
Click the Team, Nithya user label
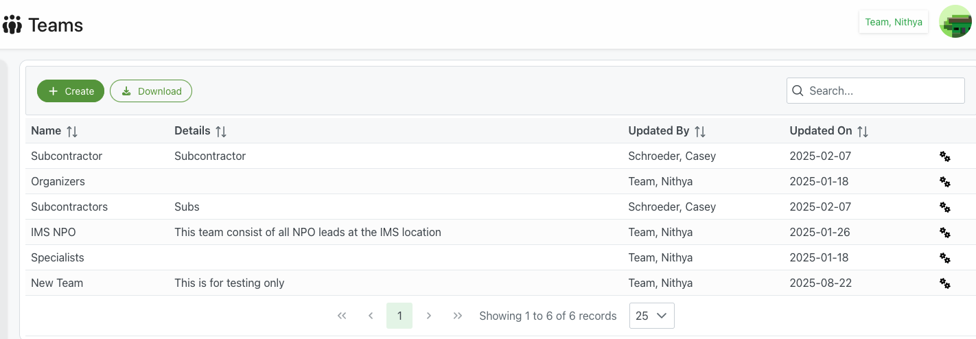pos(893,22)
